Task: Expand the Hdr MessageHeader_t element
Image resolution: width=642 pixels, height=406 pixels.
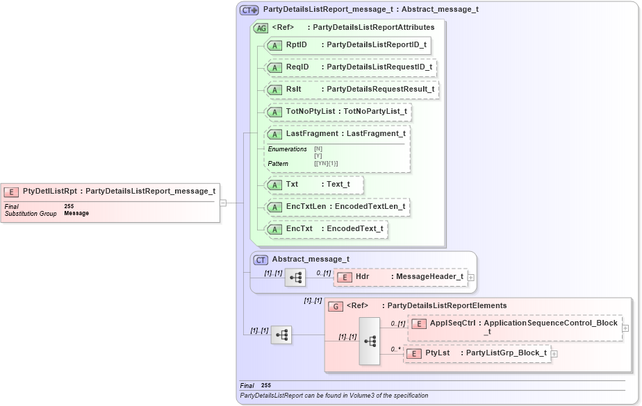Action: tap(470, 276)
